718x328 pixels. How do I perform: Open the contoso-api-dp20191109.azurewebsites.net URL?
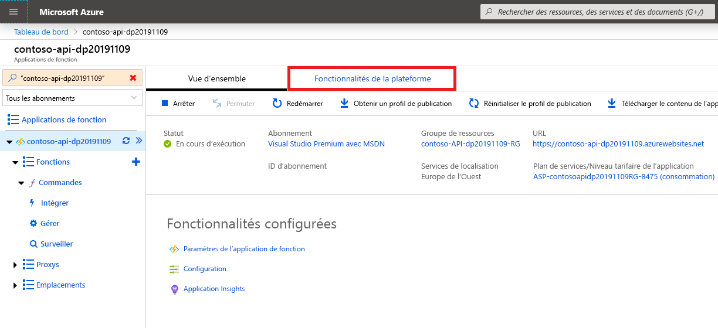click(x=618, y=144)
